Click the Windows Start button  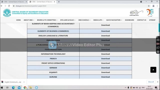click(x=2, y=88)
